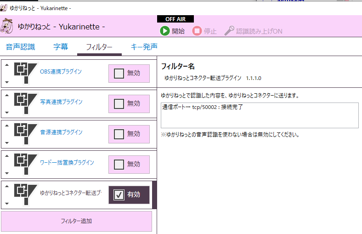This screenshot has width=362, height=234.
Task: Toggle recognition read-aloud (認識読み上げON) microphone
Action: pos(253,31)
